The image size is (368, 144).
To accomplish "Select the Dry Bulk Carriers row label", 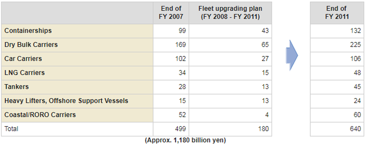I will pos(31,45).
